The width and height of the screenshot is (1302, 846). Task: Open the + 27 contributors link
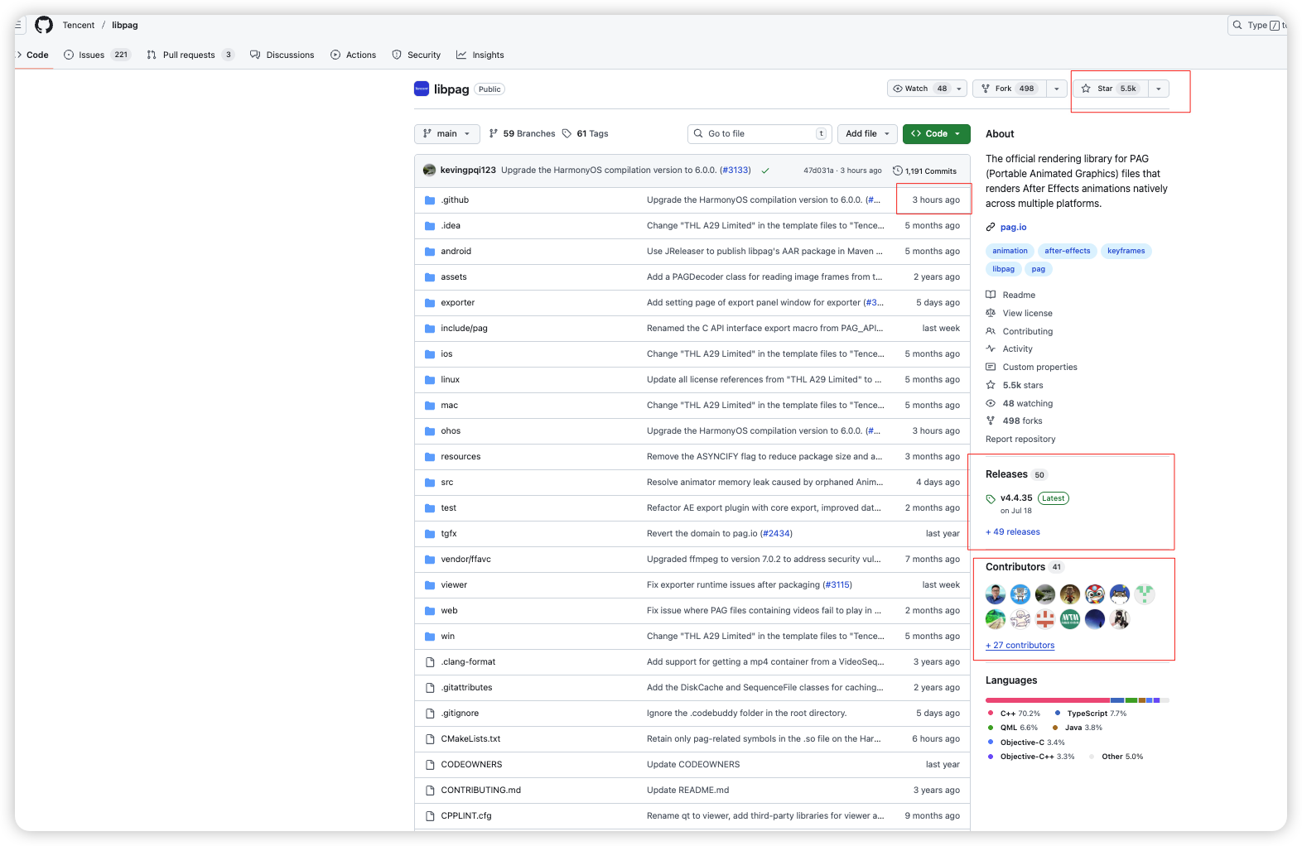1020,646
